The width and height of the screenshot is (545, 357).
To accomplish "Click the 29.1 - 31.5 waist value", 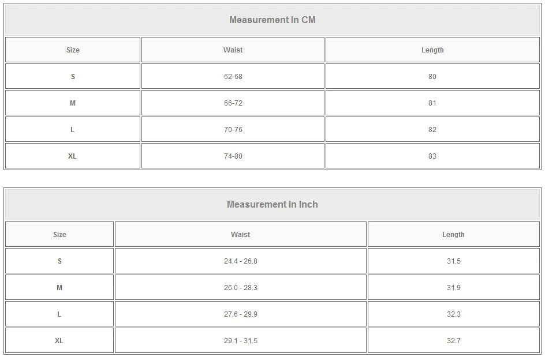I will (241, 341).
